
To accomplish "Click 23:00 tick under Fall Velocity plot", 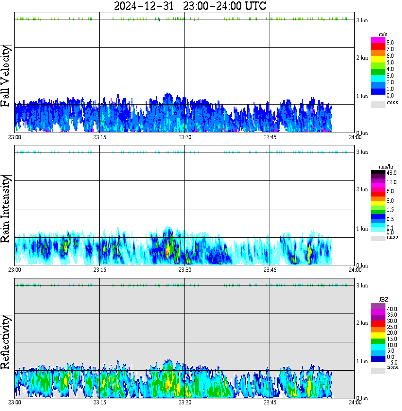I will tap(14, 137).
